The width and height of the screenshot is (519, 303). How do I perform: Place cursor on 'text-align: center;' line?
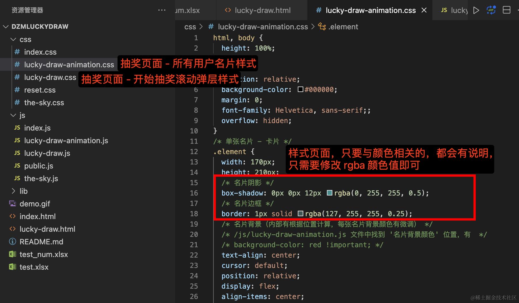click(261, 255)
